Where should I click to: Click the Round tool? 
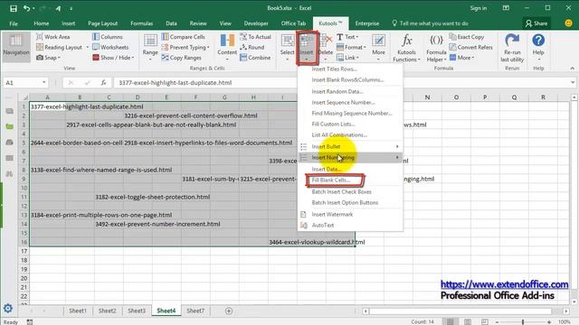coord(252,47)
